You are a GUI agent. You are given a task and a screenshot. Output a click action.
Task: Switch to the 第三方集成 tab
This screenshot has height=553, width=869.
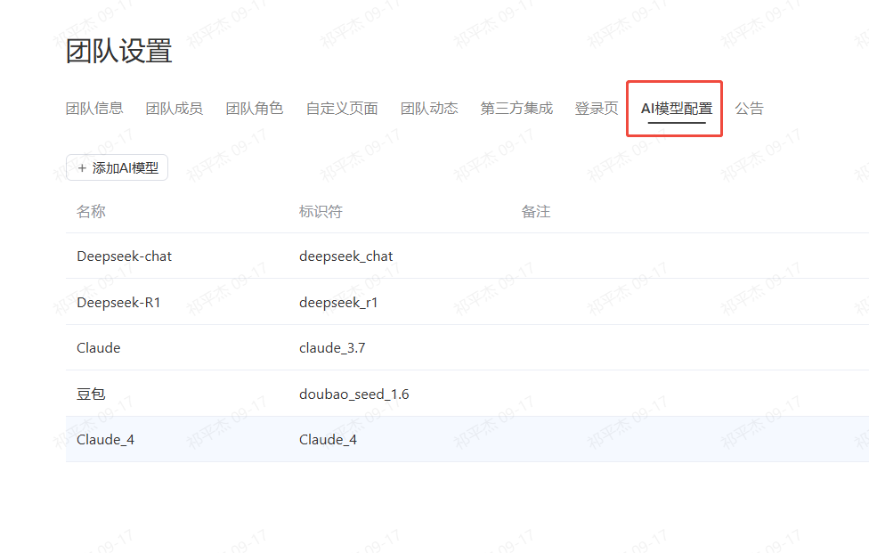coord(516,109)
